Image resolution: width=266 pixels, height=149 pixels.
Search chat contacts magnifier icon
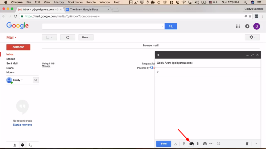36,80
